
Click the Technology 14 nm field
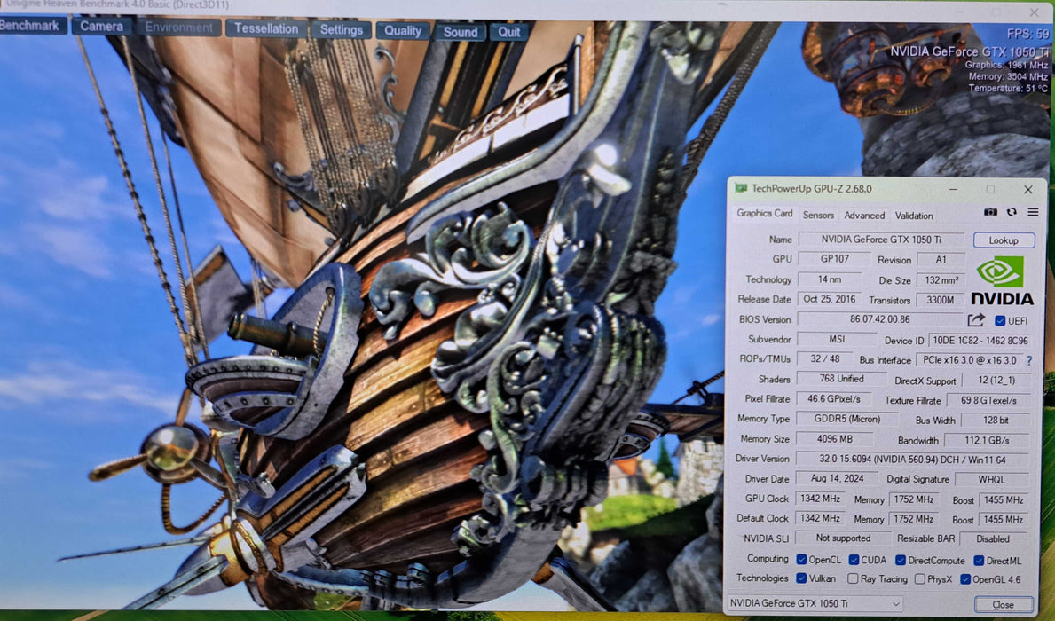[829, 279]
